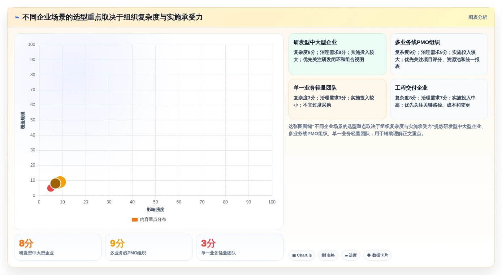Open the 工程交付企业 card
Viewport: 502px width, 275px height.
(x=439, y=99)
